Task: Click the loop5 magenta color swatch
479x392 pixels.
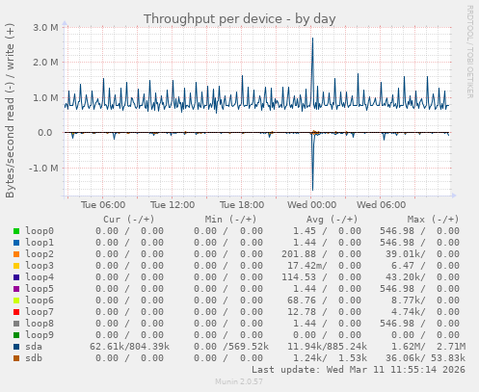Action: coord(16,289)
